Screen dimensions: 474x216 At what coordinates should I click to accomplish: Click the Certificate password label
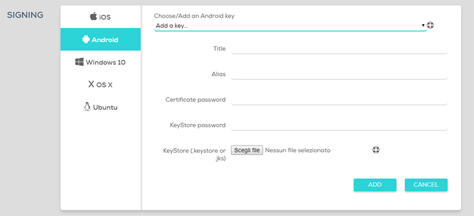pos(196,99)
